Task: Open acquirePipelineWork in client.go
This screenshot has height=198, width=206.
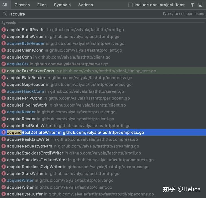Action: tap(103, 105)
